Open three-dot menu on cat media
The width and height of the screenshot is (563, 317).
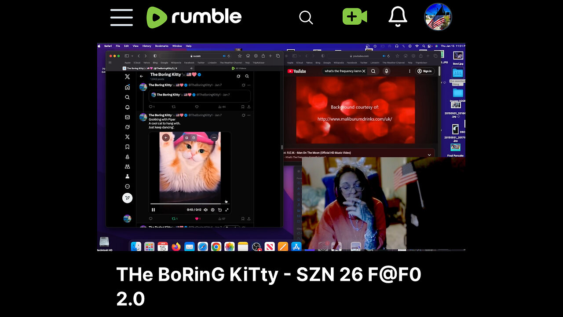click(214, 137)
